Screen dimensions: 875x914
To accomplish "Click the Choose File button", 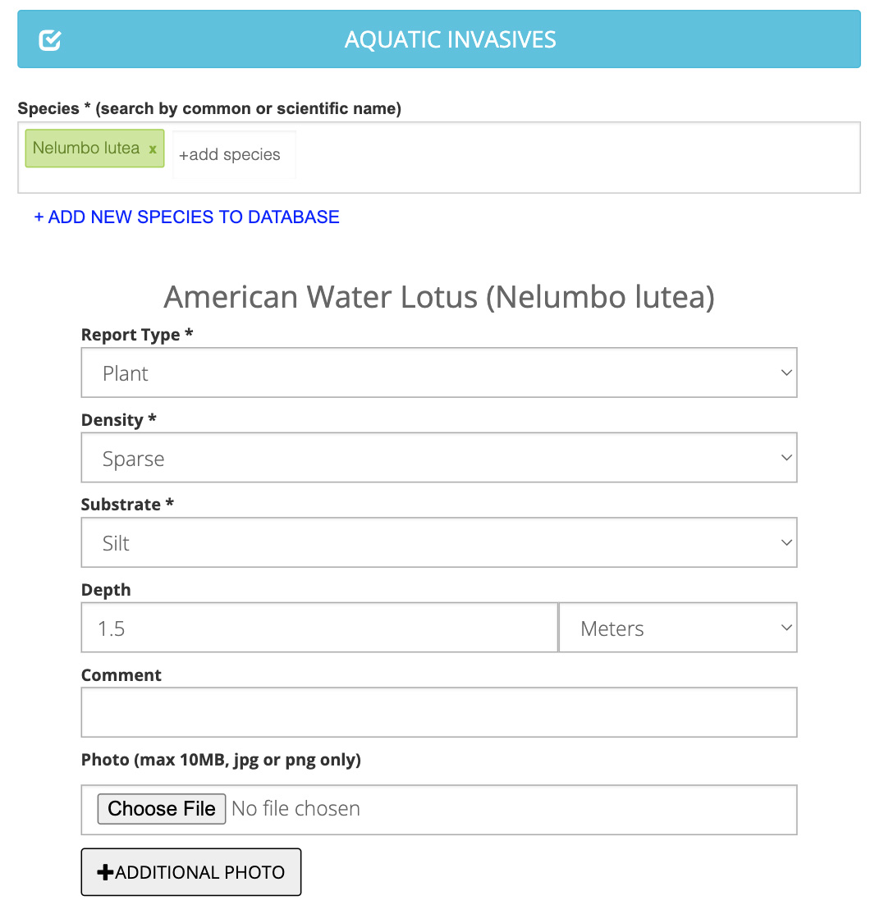I will click(x=161, y=809).
